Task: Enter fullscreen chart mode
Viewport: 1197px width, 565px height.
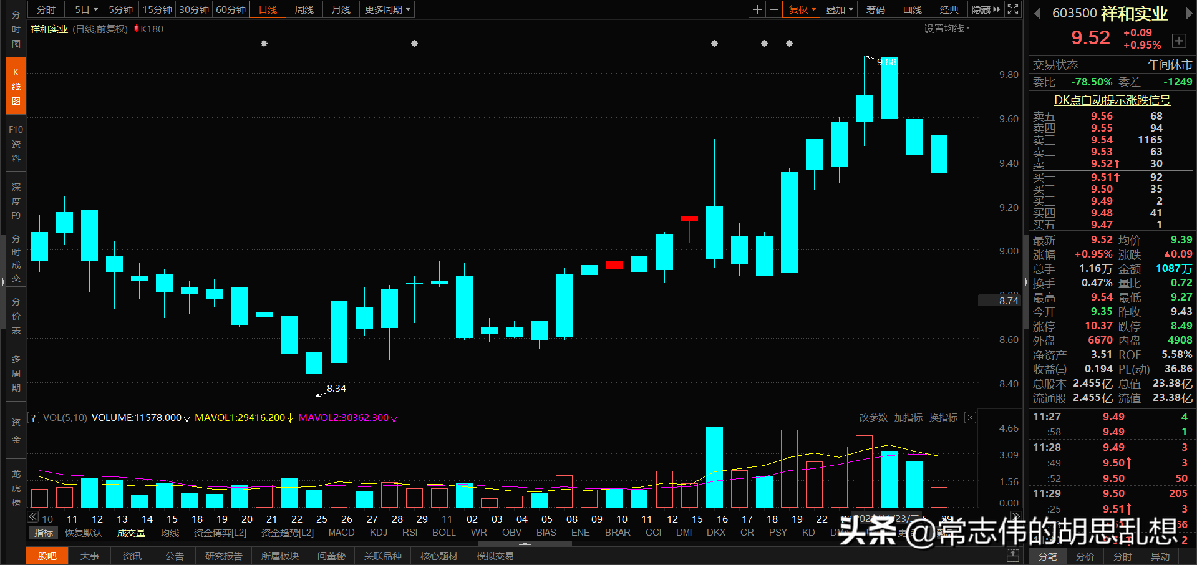Action: tap(1012, 9)
